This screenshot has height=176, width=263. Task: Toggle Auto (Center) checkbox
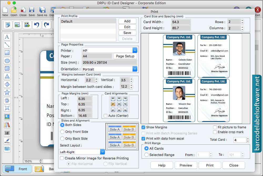(x=105, y=116)
